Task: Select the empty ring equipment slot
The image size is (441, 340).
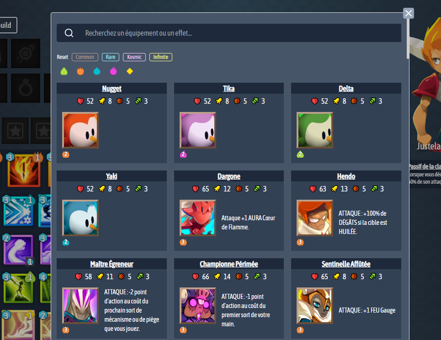Action: tap(26, 88)
